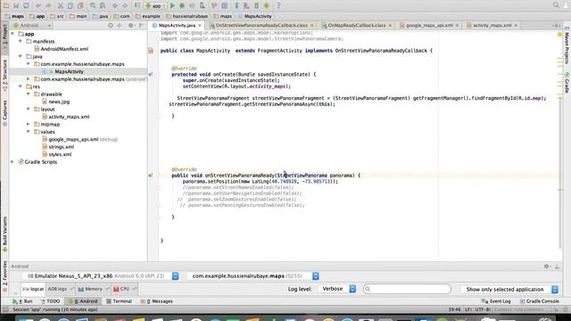Screen dimensions: 571x321
Task: Click the Sync Project with Gradle icon
Action: [x=236, y=5]
